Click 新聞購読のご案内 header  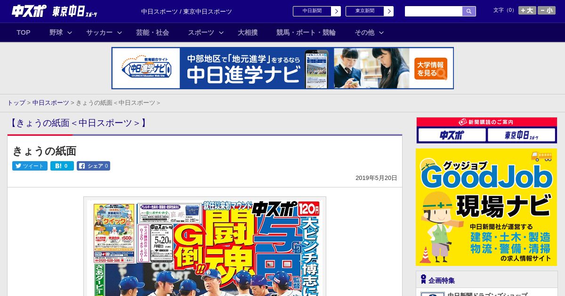[487, 122]
